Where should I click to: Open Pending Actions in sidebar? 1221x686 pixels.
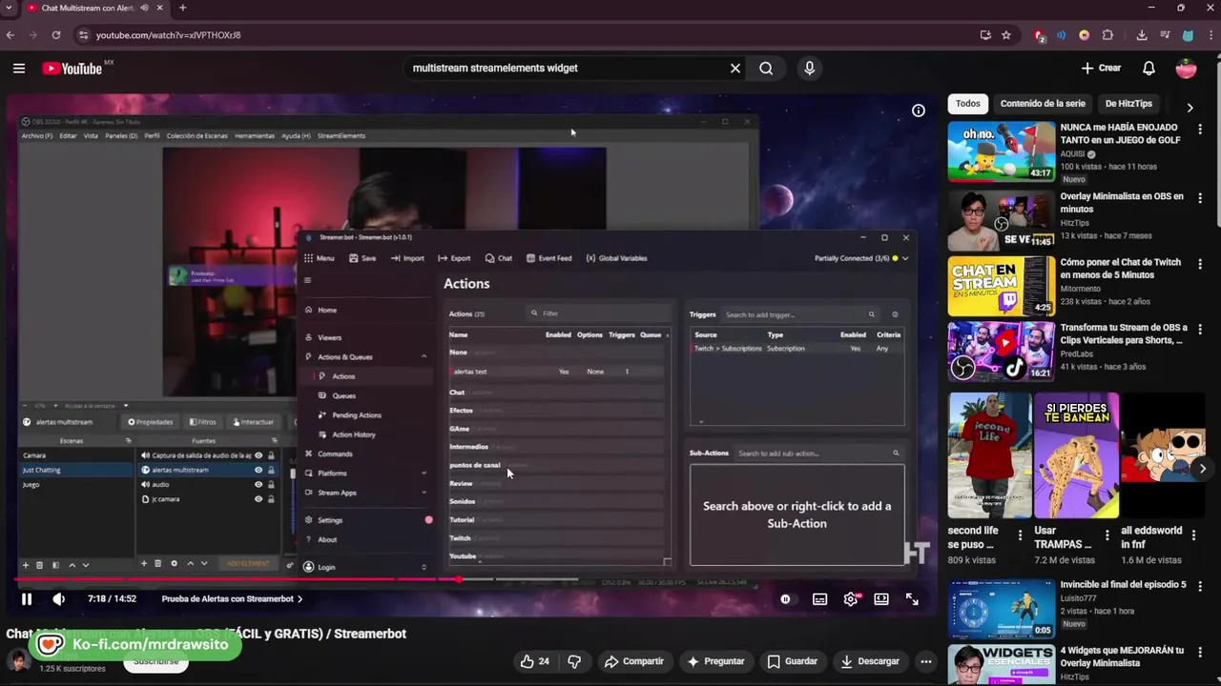coord(356,415)
